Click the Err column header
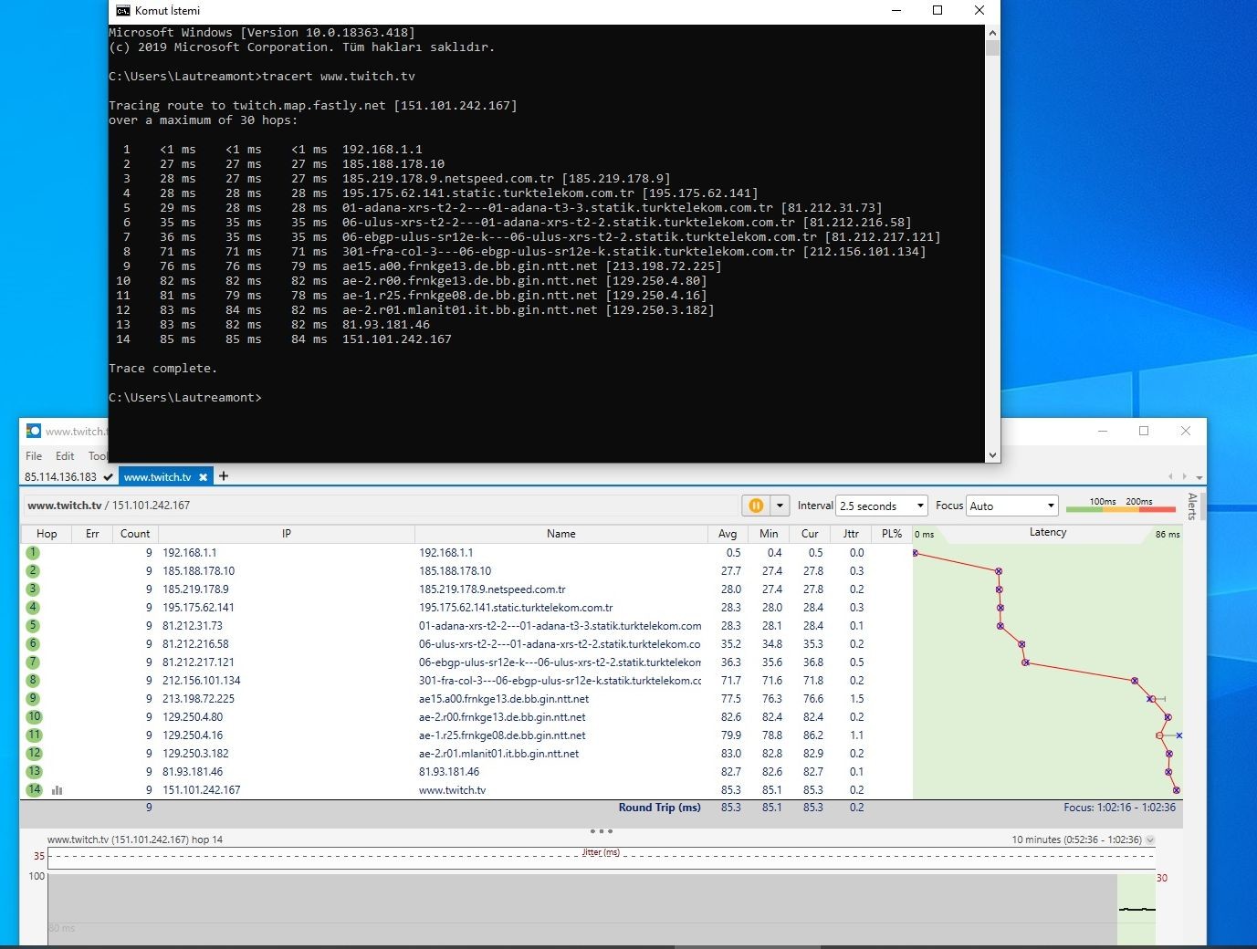This screenshot has width=1257, height=949. (x=92, y=534)
